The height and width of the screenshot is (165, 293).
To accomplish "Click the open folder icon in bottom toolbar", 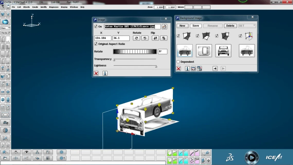I will [x=5, y=158].
